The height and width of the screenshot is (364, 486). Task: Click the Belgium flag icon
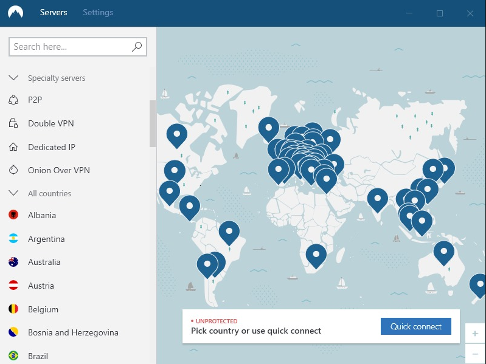click(x=13, y=309)
